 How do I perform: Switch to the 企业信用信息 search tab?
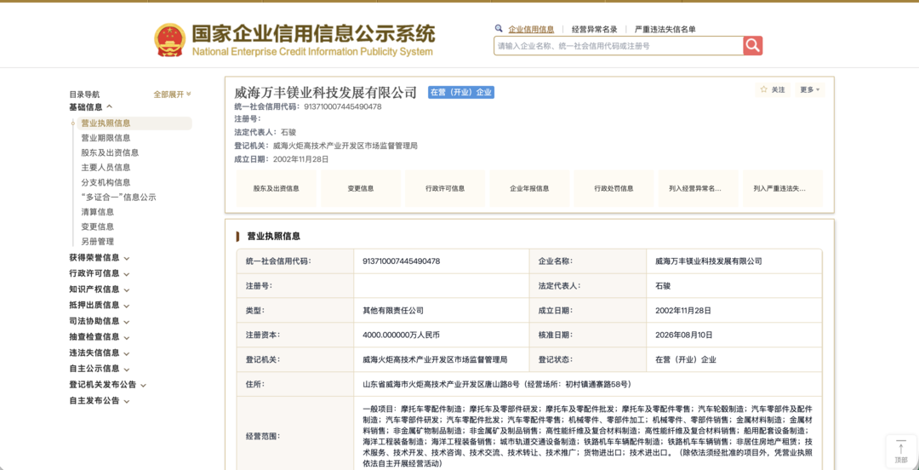pyautogui.click(x=531, y=29)
